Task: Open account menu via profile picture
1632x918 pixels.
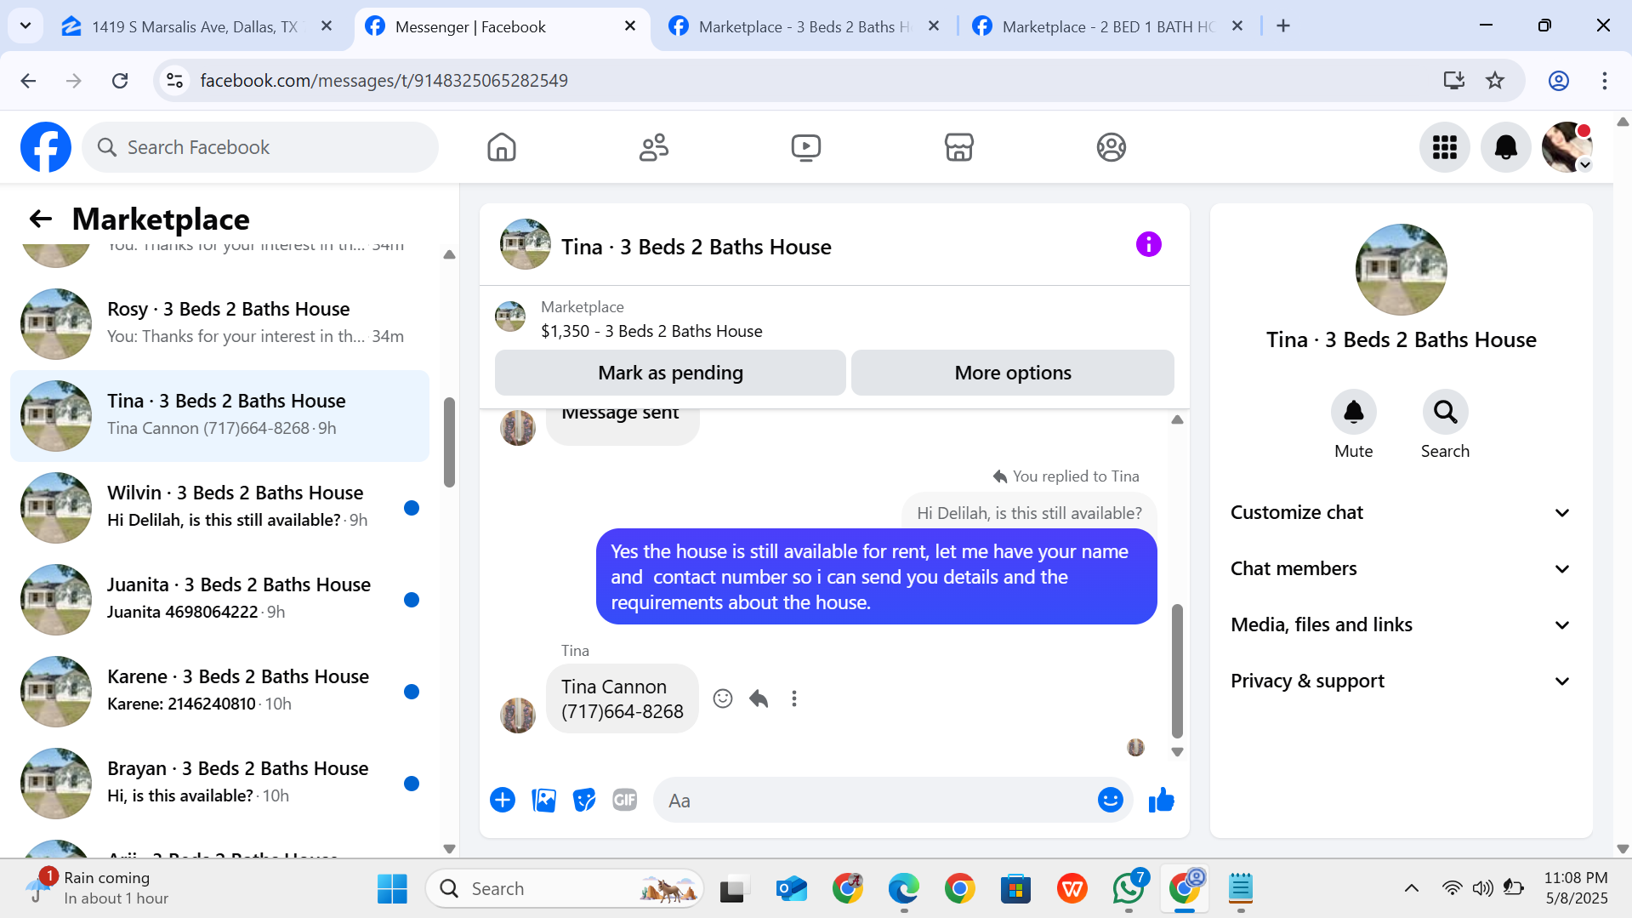Action: [1567, 147]
